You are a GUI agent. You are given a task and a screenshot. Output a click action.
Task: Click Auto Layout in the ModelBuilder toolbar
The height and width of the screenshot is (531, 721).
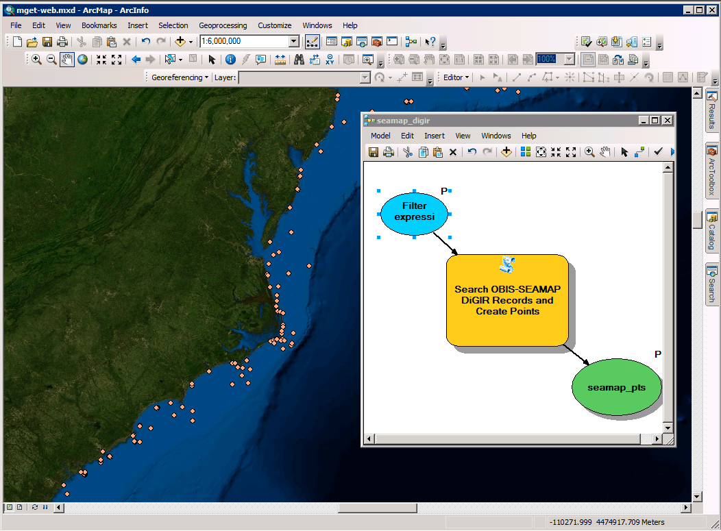(524, 152)
